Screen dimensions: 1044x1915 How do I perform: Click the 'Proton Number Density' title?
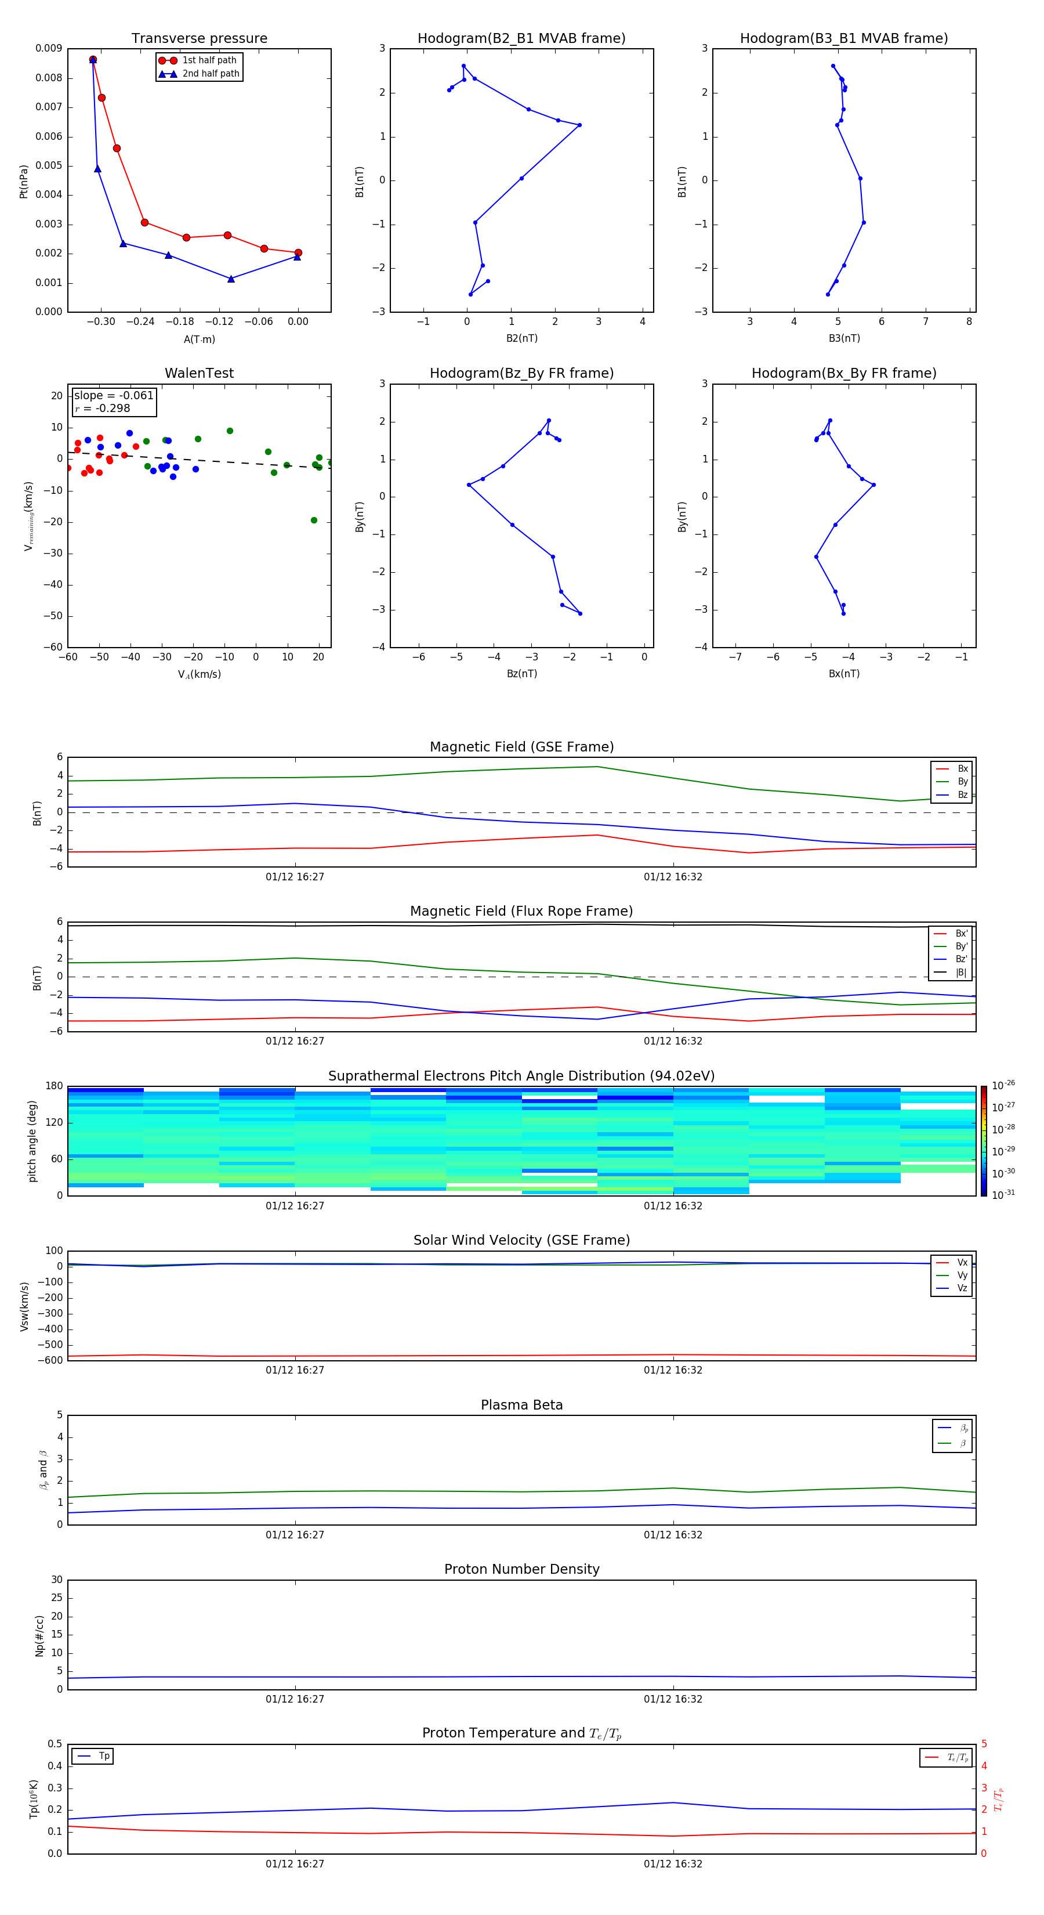pyautogui.click(x=521, y=1569)
